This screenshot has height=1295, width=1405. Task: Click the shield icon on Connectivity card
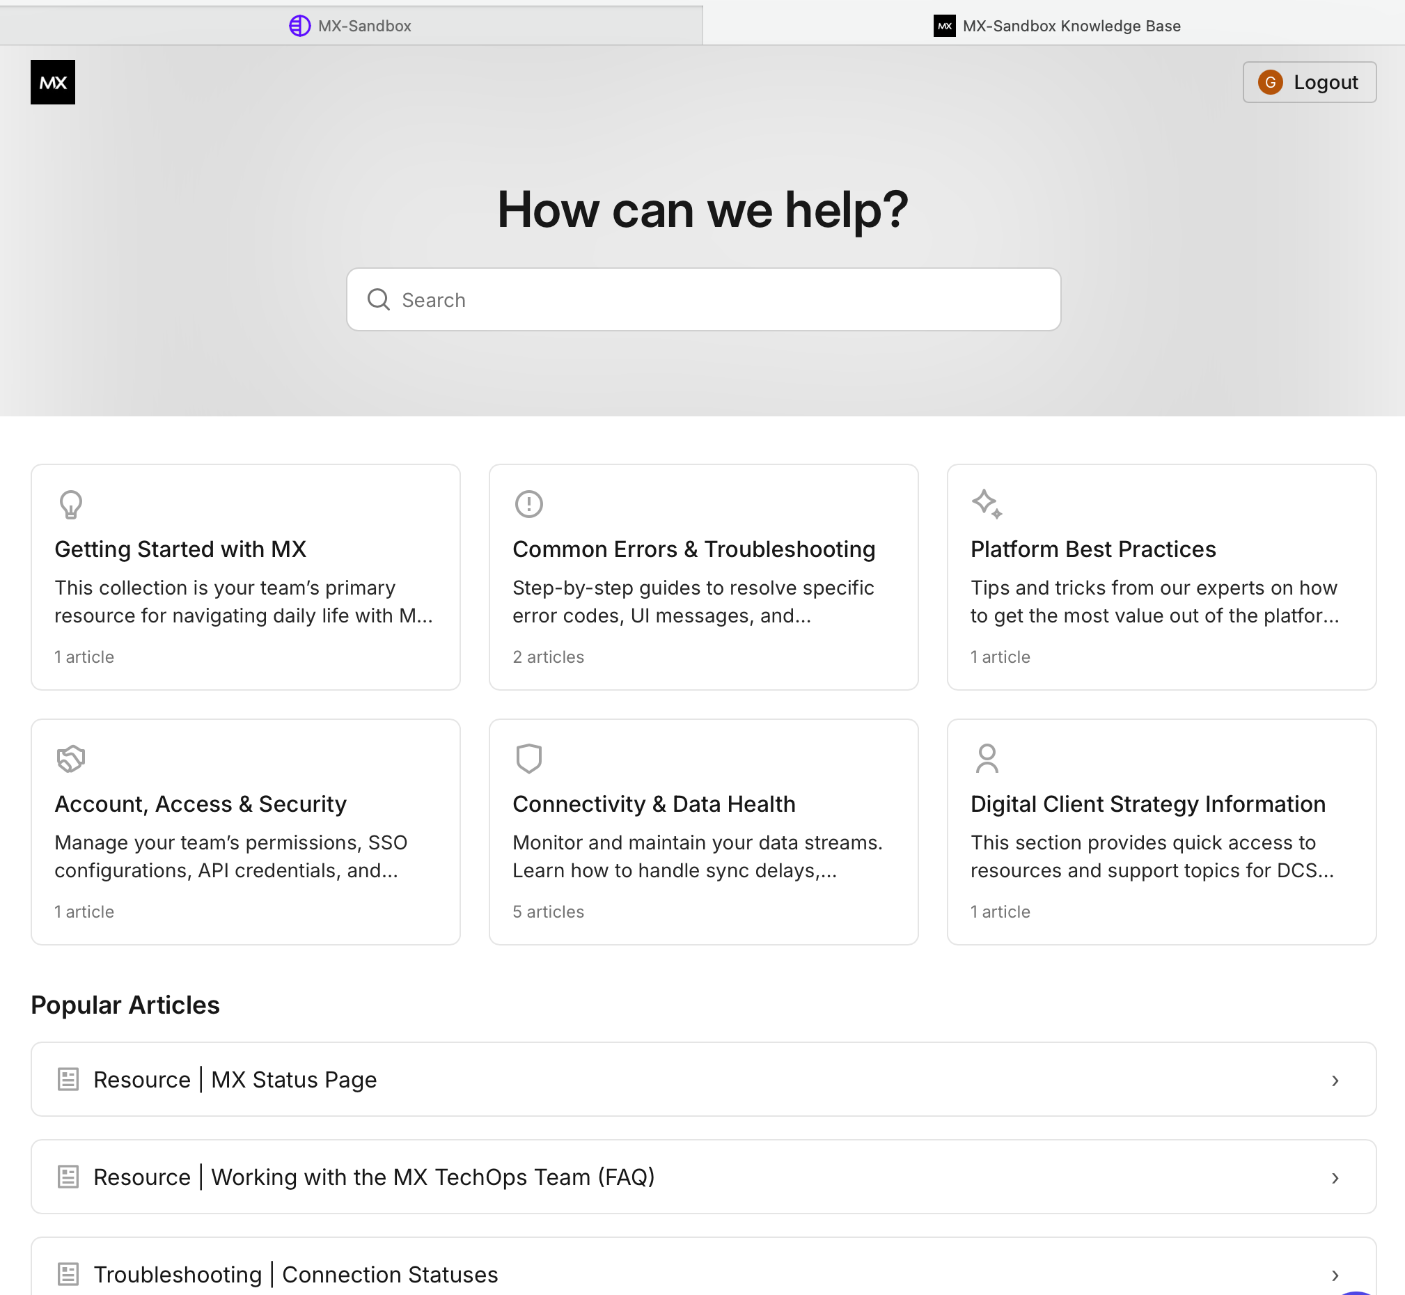(529, 758)
